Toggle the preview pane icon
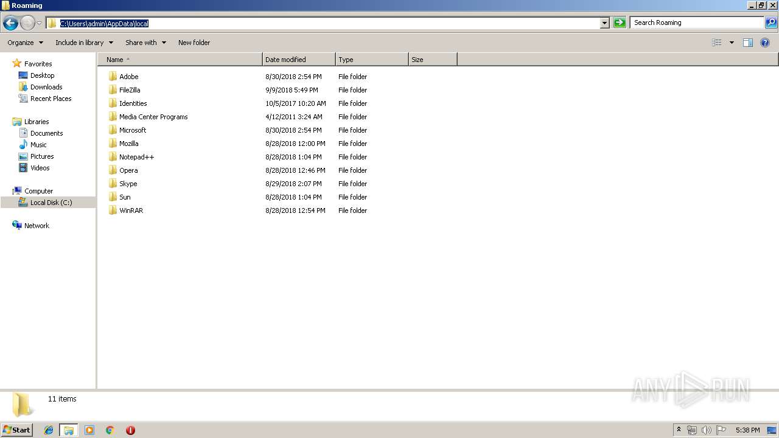This screenshot has width=779, height=438. [748, 43]
